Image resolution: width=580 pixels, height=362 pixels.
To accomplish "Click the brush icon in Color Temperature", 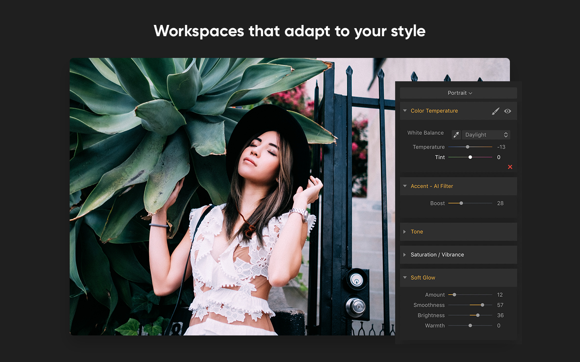I will point(495,111).
